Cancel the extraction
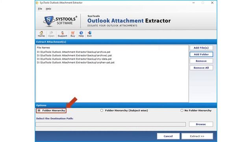Viewport: 252px width, 142px height. tap(168, 136)
